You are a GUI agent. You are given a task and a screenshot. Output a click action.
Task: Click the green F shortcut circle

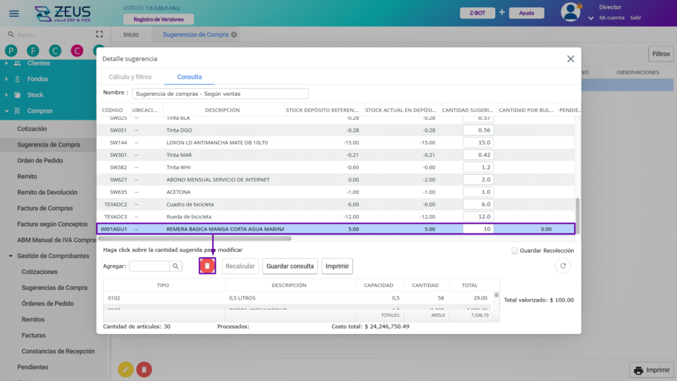33,51
